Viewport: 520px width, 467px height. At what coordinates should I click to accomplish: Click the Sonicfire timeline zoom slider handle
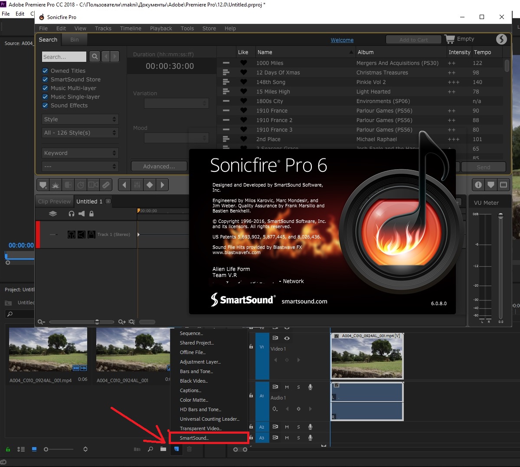tap(97, 322)
